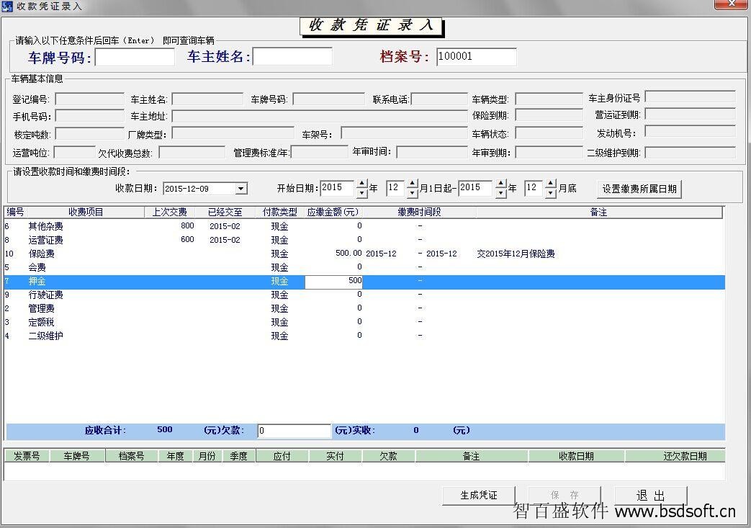Click the 600 last payment value

[187, 240]
